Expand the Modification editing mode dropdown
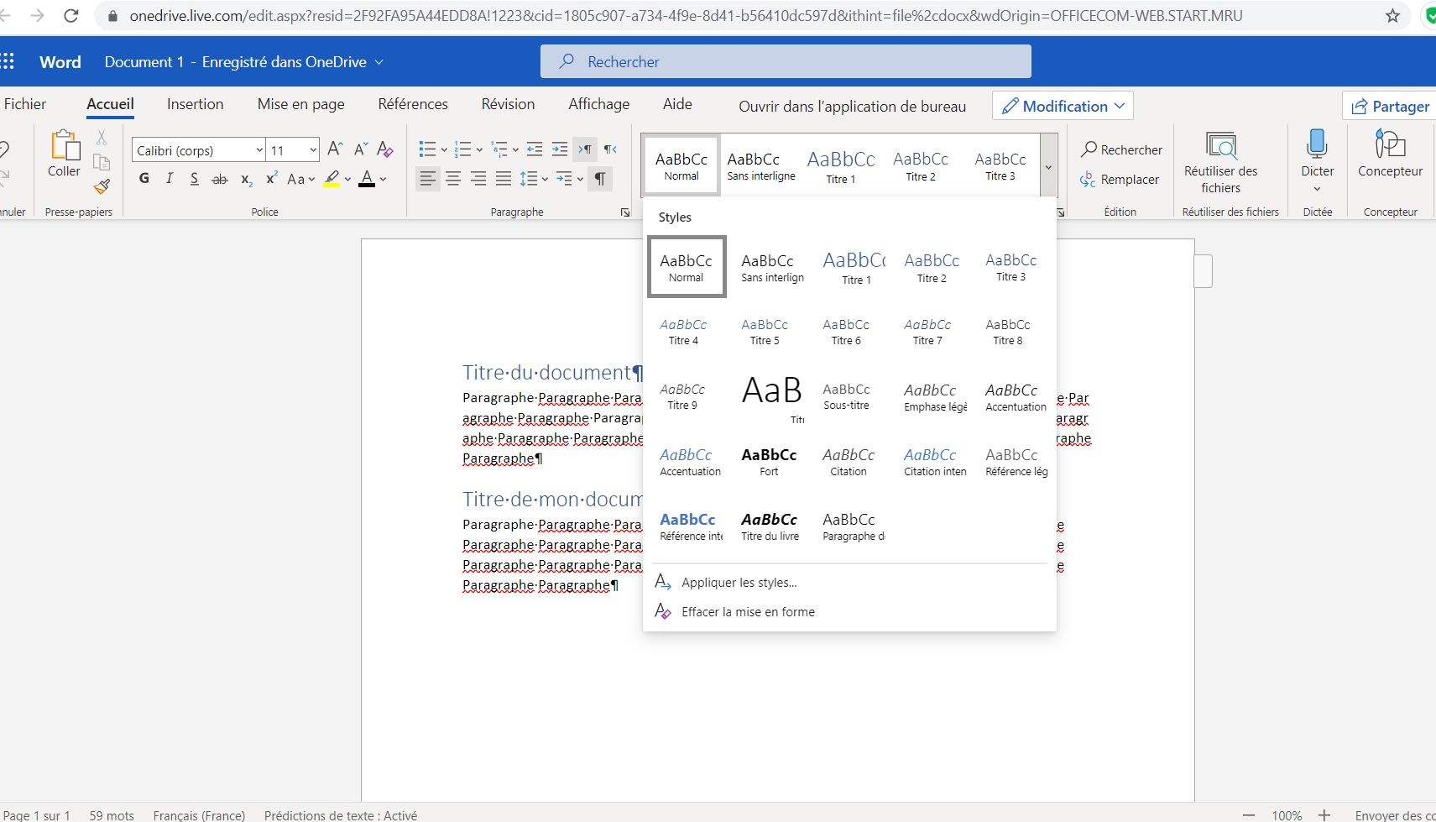This screenshot has width=1436, height=822. pos(1063,106)
